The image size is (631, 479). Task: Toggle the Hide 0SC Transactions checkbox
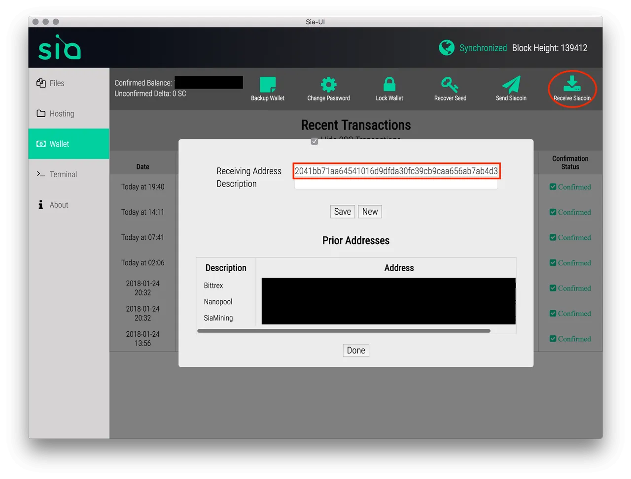coord(315,141)
